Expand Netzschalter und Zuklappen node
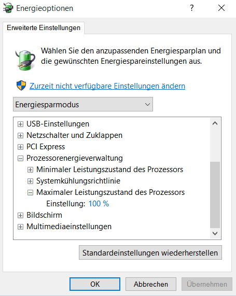This screenshot has width=236, height=296. [20, 135]
